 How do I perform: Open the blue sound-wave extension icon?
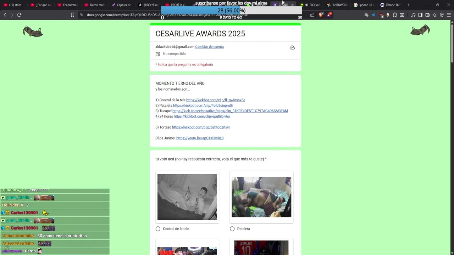coord(373,15)
